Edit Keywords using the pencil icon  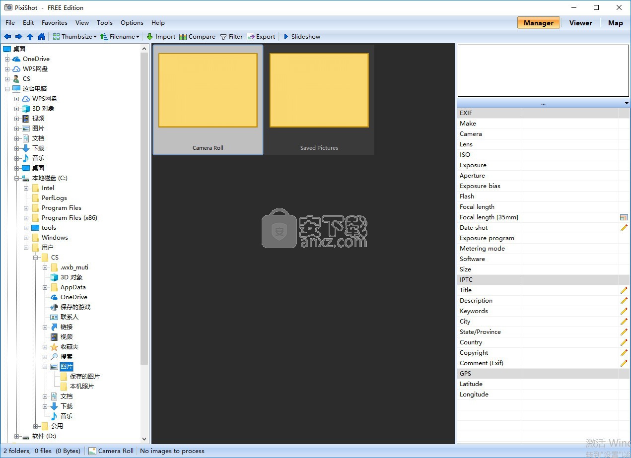coord(624,311)
